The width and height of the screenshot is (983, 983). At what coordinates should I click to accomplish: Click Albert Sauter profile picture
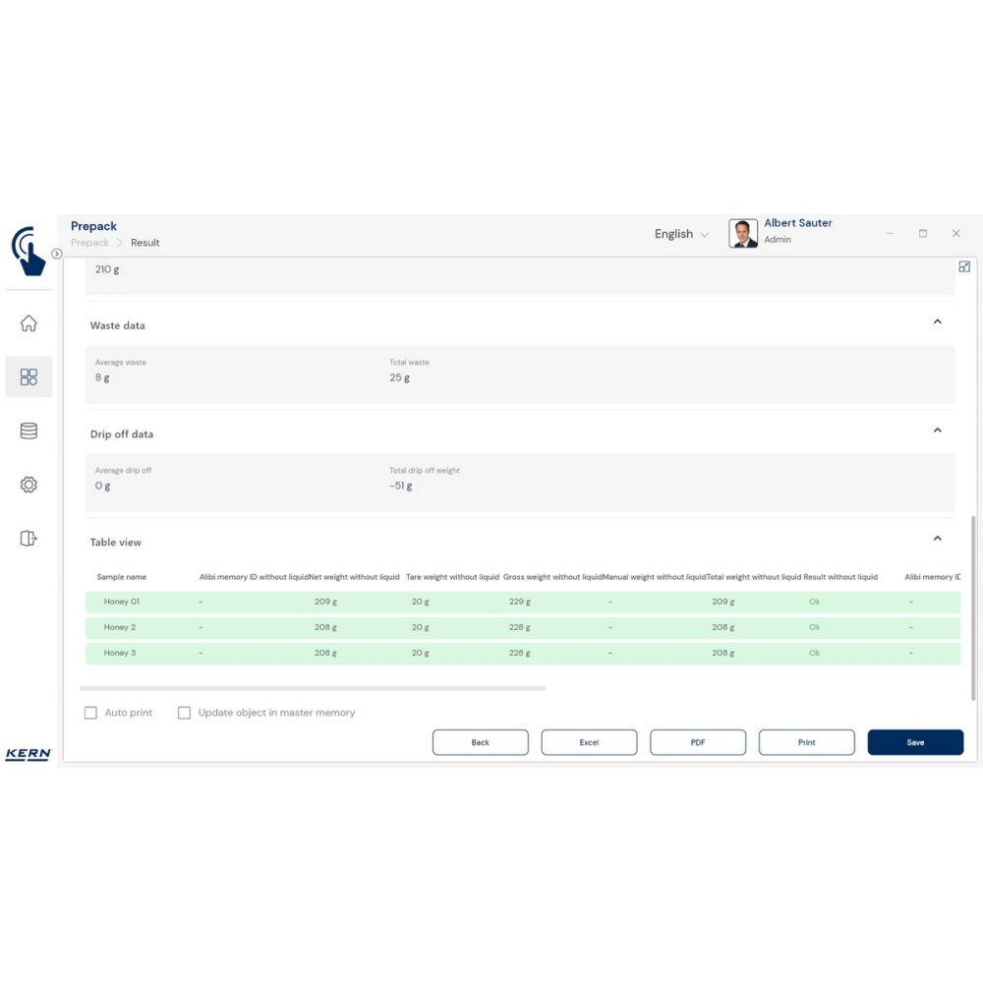click(x=743, y=234)
